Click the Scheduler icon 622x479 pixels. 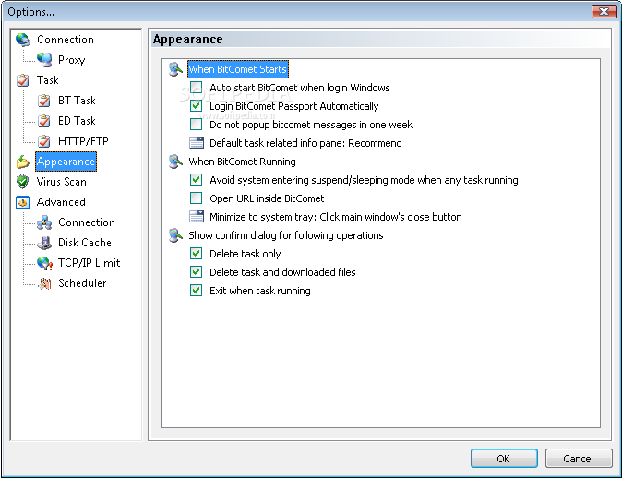click(45, 283)
